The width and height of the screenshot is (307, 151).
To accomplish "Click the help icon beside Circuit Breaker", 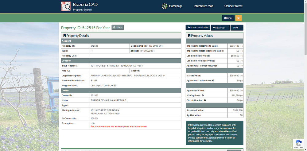I will pyautogui.click(x=205, y=100).
